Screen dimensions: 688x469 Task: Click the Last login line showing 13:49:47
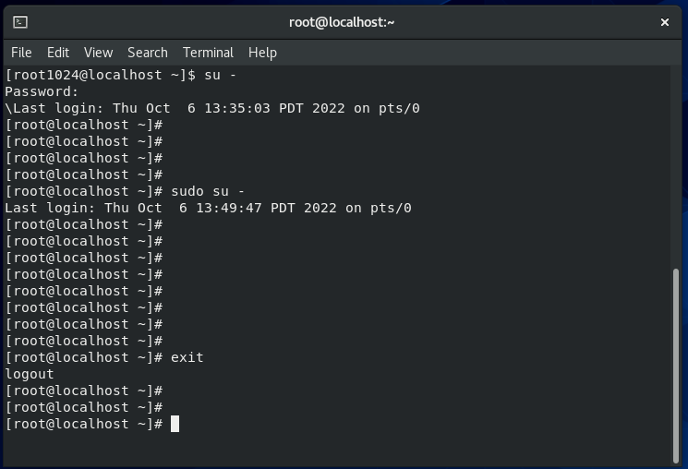coord(208,208)
